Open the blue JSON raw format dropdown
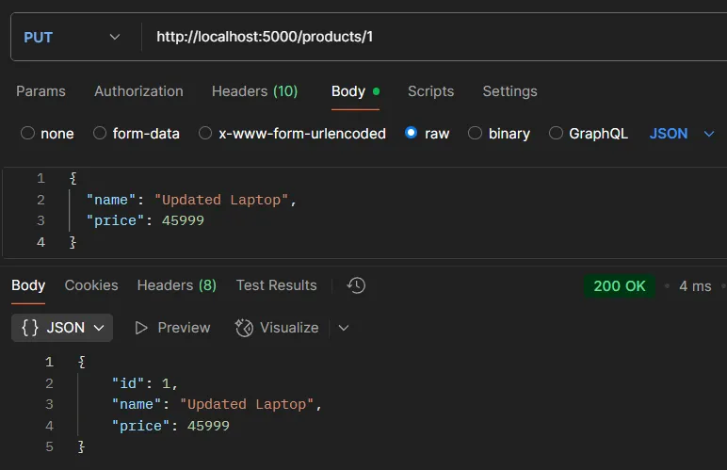 click(x=681, y=134)
